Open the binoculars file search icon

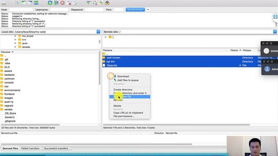[107, 3]
